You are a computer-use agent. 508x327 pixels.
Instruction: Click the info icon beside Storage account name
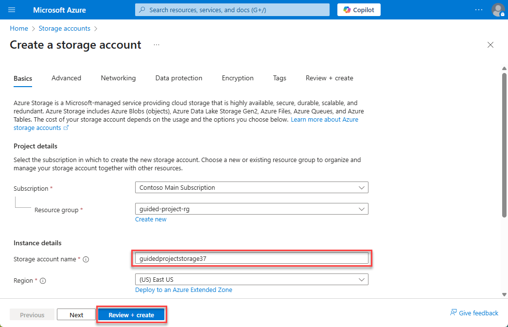[86, 259]
